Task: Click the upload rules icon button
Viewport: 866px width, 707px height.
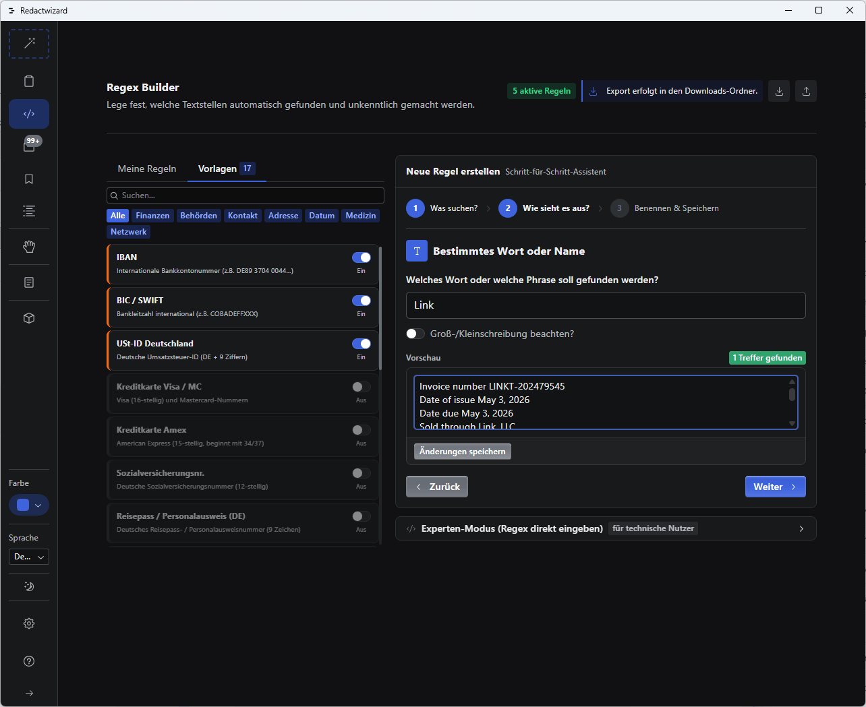Action: click(x=806, y=91)
